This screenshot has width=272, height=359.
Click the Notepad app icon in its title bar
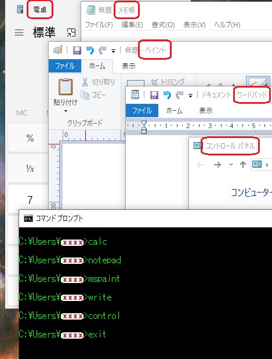pos(90,10)
